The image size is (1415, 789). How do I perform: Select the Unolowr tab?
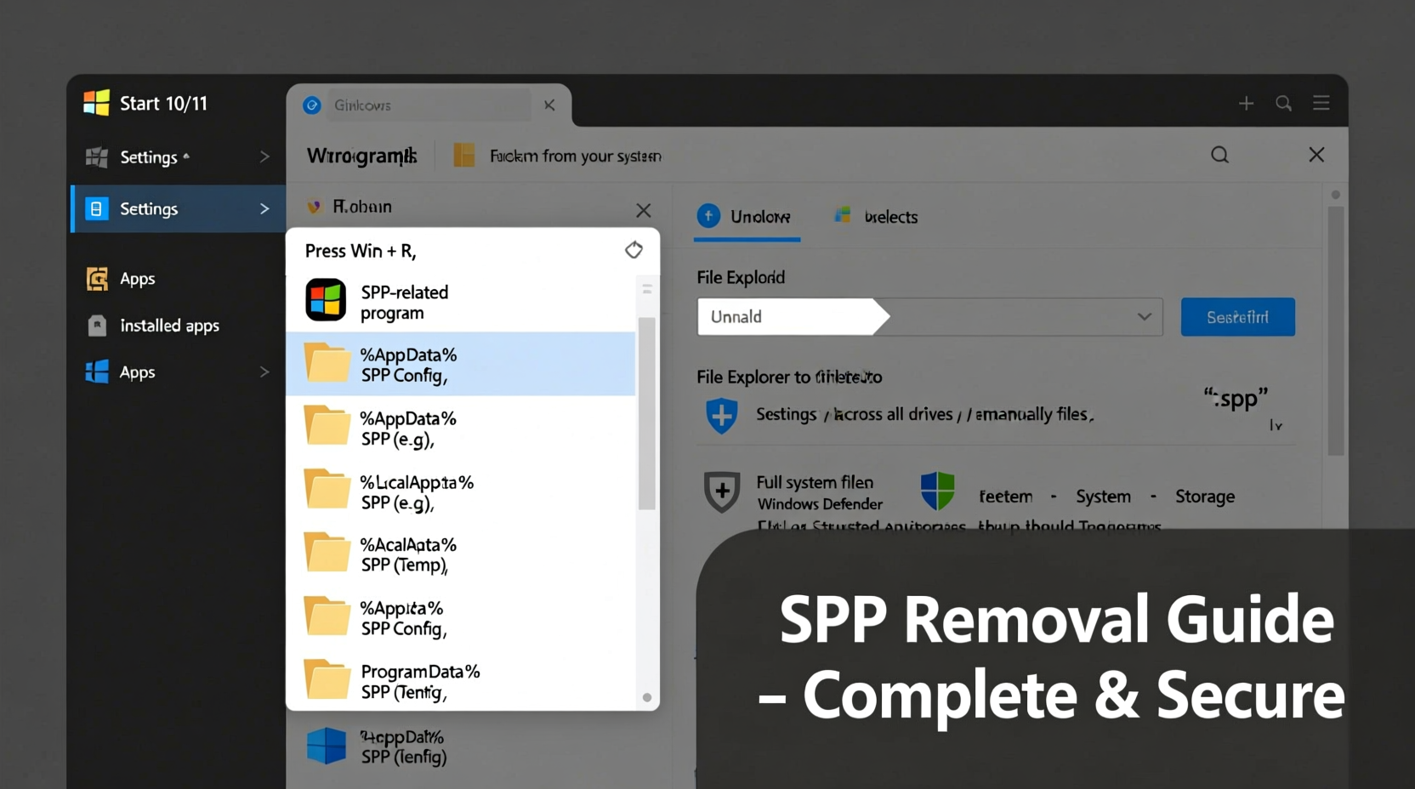coord(747,217)
